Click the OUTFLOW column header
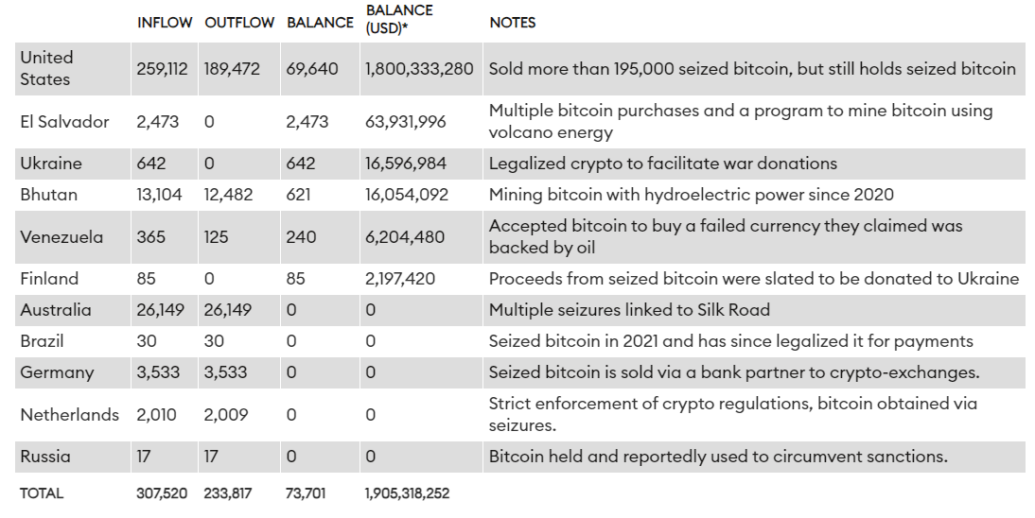Image resolution: width=1035 pixels, height=518 pixels. coord(239,23)
